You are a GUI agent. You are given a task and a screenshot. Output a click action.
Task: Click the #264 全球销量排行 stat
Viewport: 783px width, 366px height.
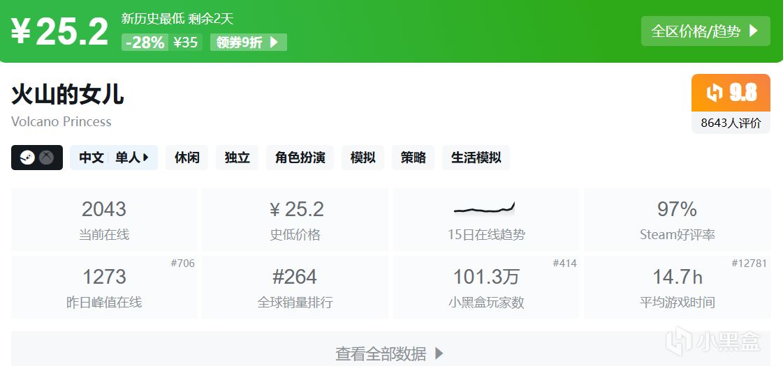click(295, 287)
